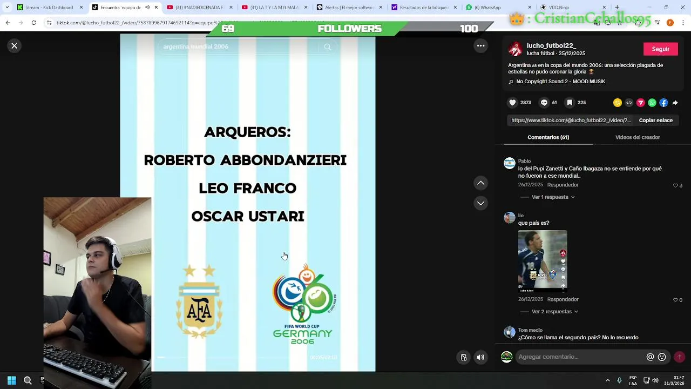Click the magnifier search icon above video

pyautogui.click(x=327, y=47)
